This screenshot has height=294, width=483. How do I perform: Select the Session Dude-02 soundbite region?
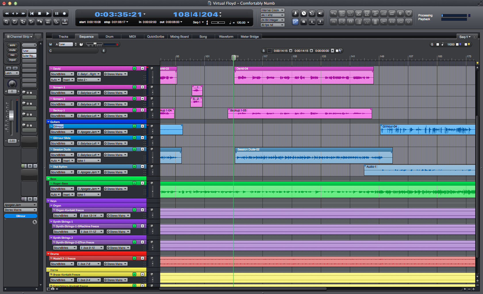pyautogui.click(x=313, y=155)
